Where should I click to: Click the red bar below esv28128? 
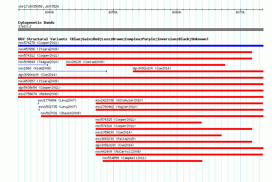pos(146,65)
